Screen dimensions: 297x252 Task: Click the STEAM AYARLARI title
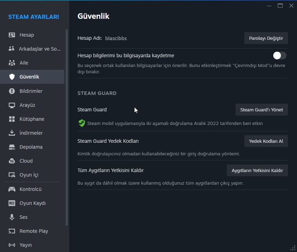(34, 17)
